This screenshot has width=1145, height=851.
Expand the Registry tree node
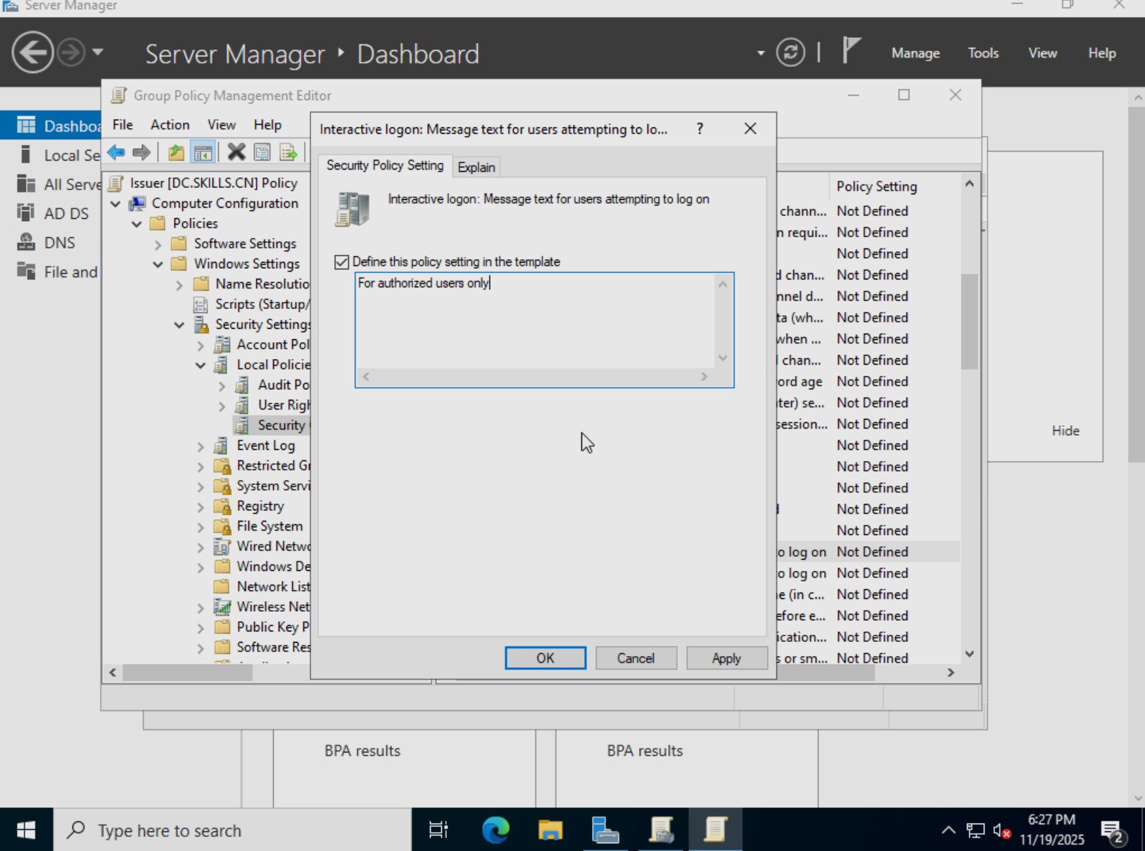[201, 507]
